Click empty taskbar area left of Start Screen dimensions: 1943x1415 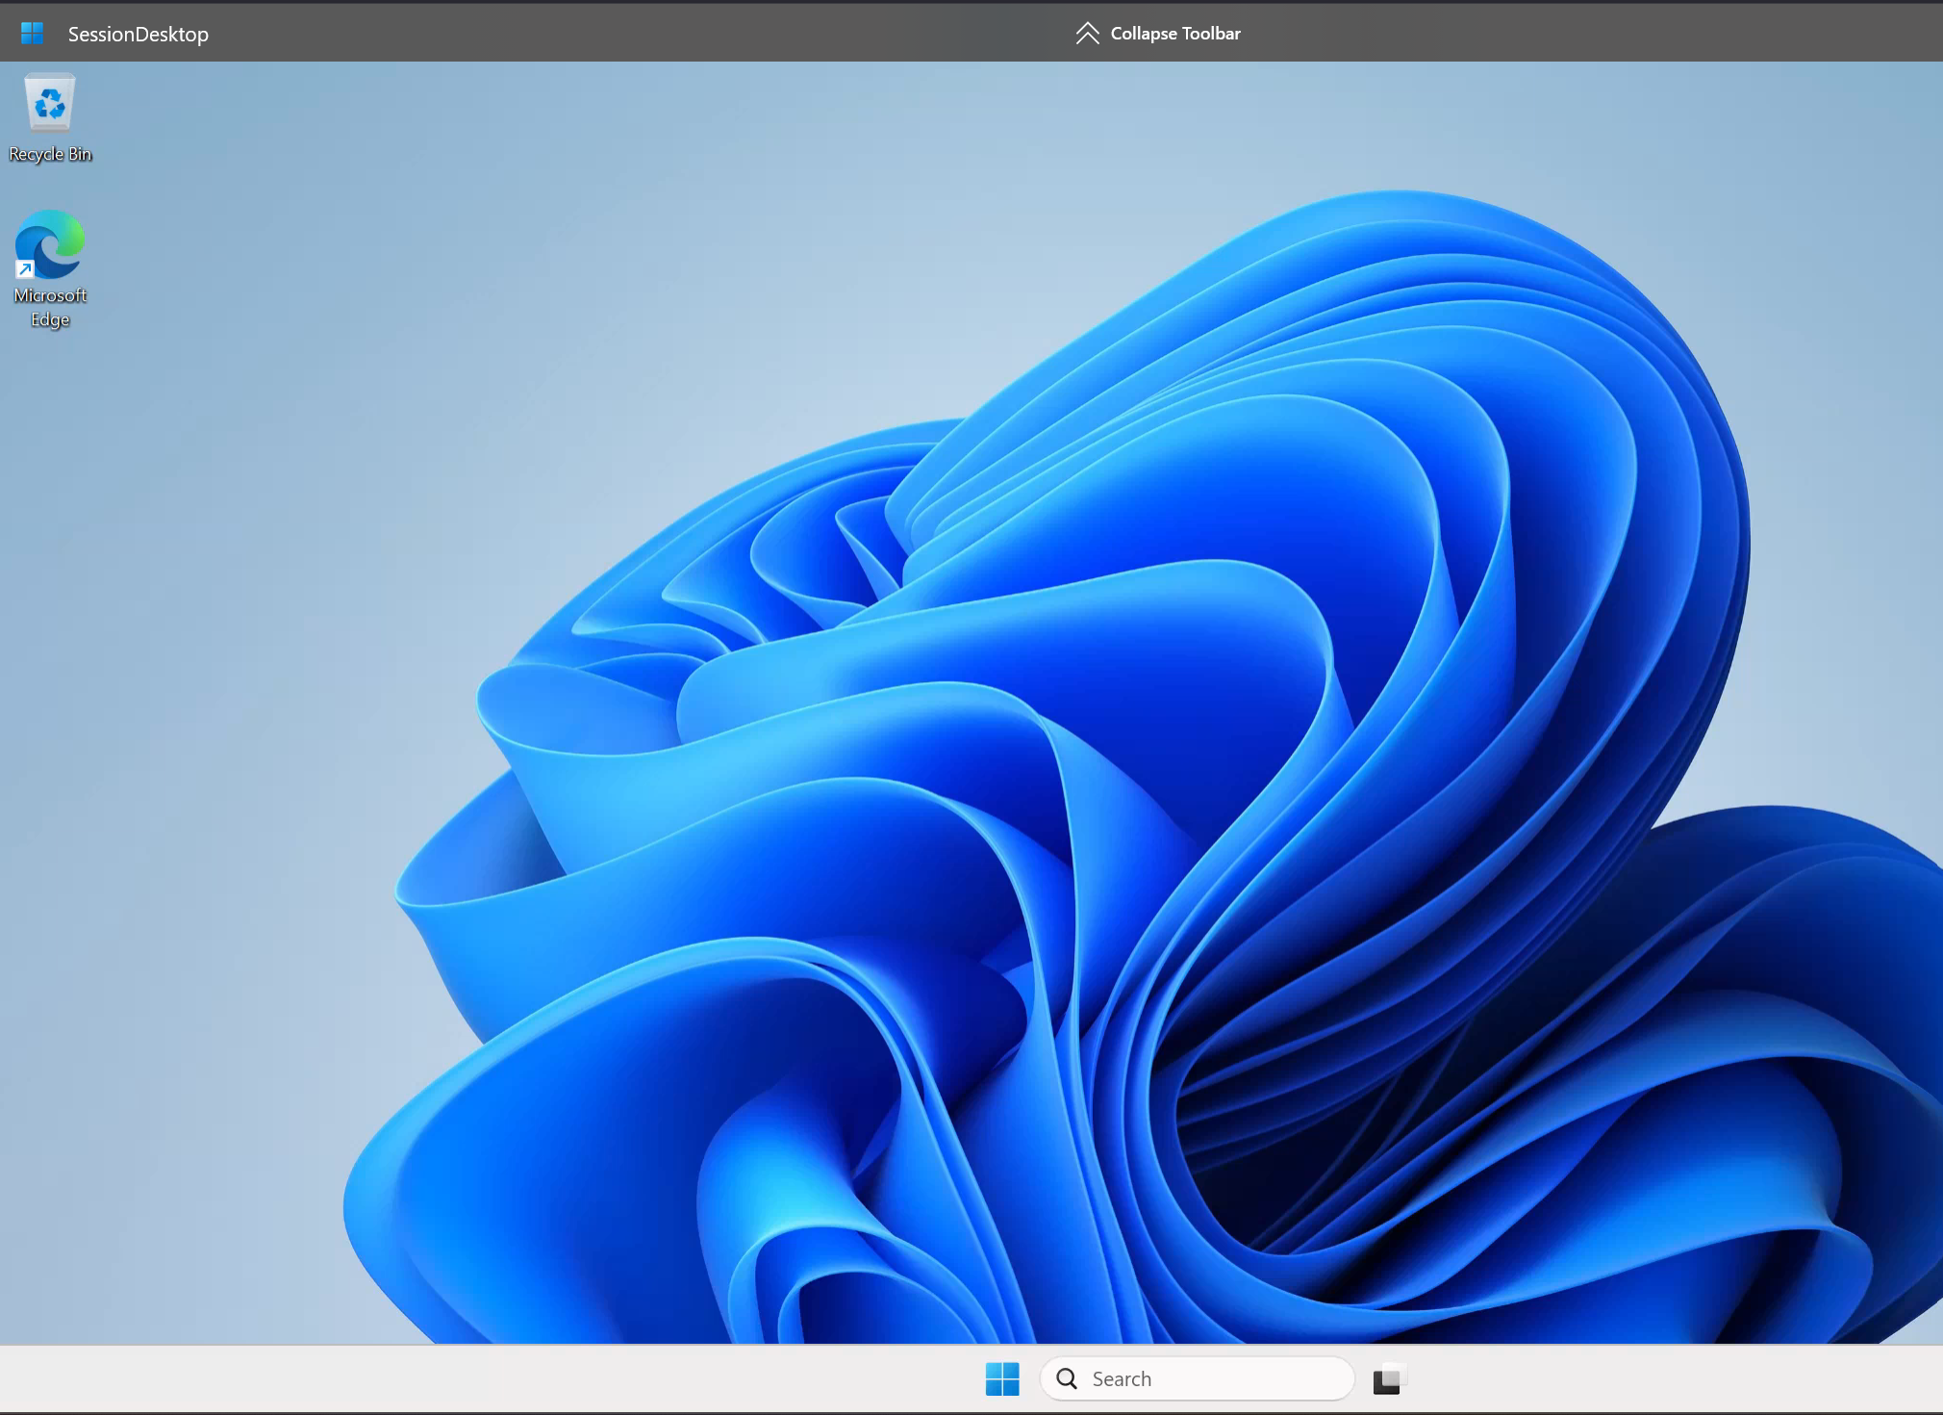click(481, 1378)
